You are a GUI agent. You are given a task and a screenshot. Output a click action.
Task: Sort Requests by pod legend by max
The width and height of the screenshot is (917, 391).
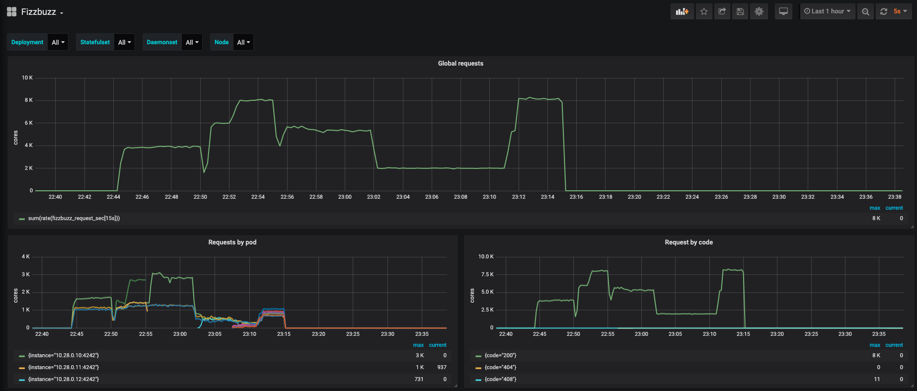(x=418, y=345)
